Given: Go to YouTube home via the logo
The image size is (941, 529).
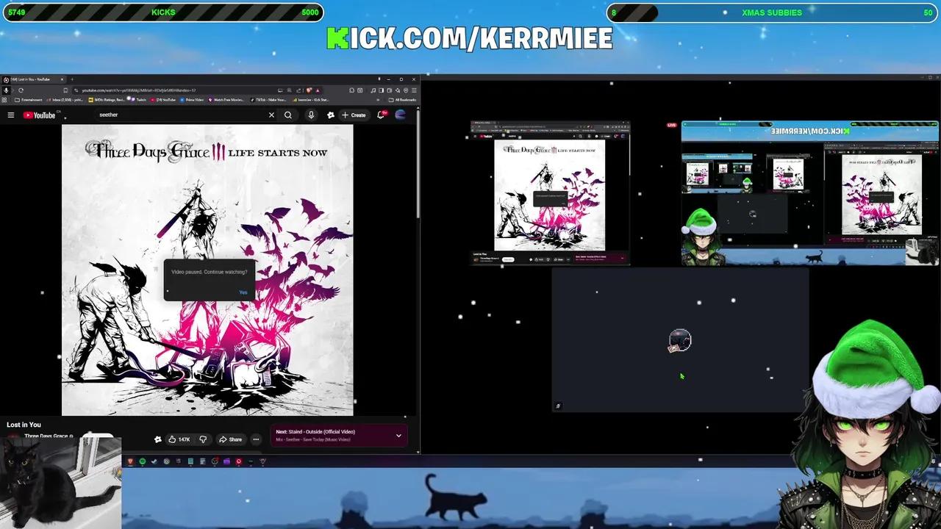Looking at the screenshot, I should pos(39,115).
